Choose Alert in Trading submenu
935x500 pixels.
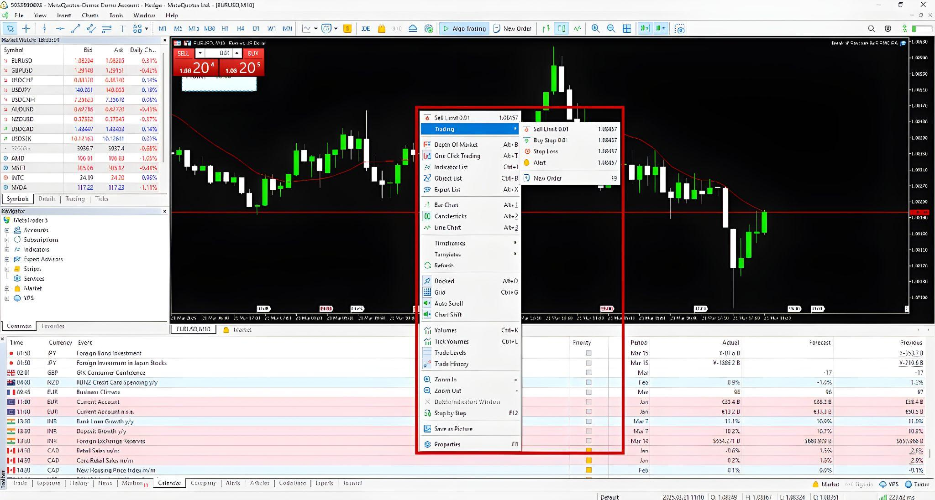point(570,162)
